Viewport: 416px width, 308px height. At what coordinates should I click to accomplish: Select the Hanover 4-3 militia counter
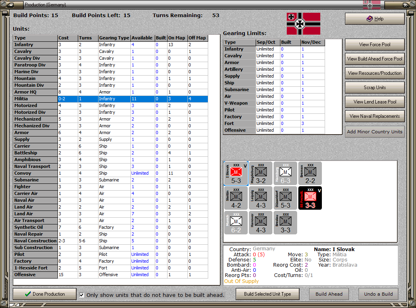tap(260, 222)
